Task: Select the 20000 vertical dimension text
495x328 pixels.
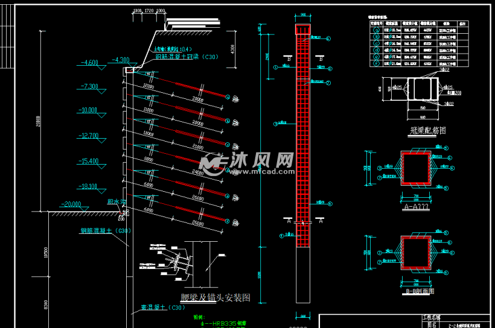Action: (37, 121)
